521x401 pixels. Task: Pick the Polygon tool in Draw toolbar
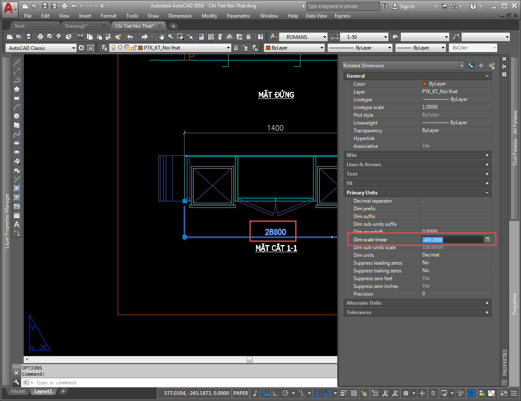pyautogui.click(x=17, y=89)
